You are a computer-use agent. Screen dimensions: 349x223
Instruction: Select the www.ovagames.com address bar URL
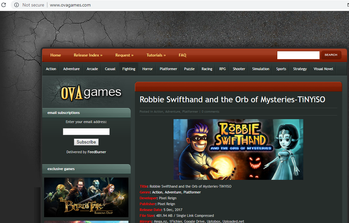[70, 5]
